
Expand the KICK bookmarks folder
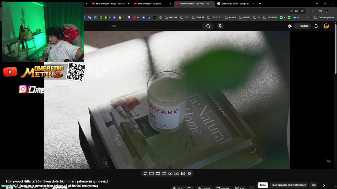pyautogui.click(x=185, y=18)
